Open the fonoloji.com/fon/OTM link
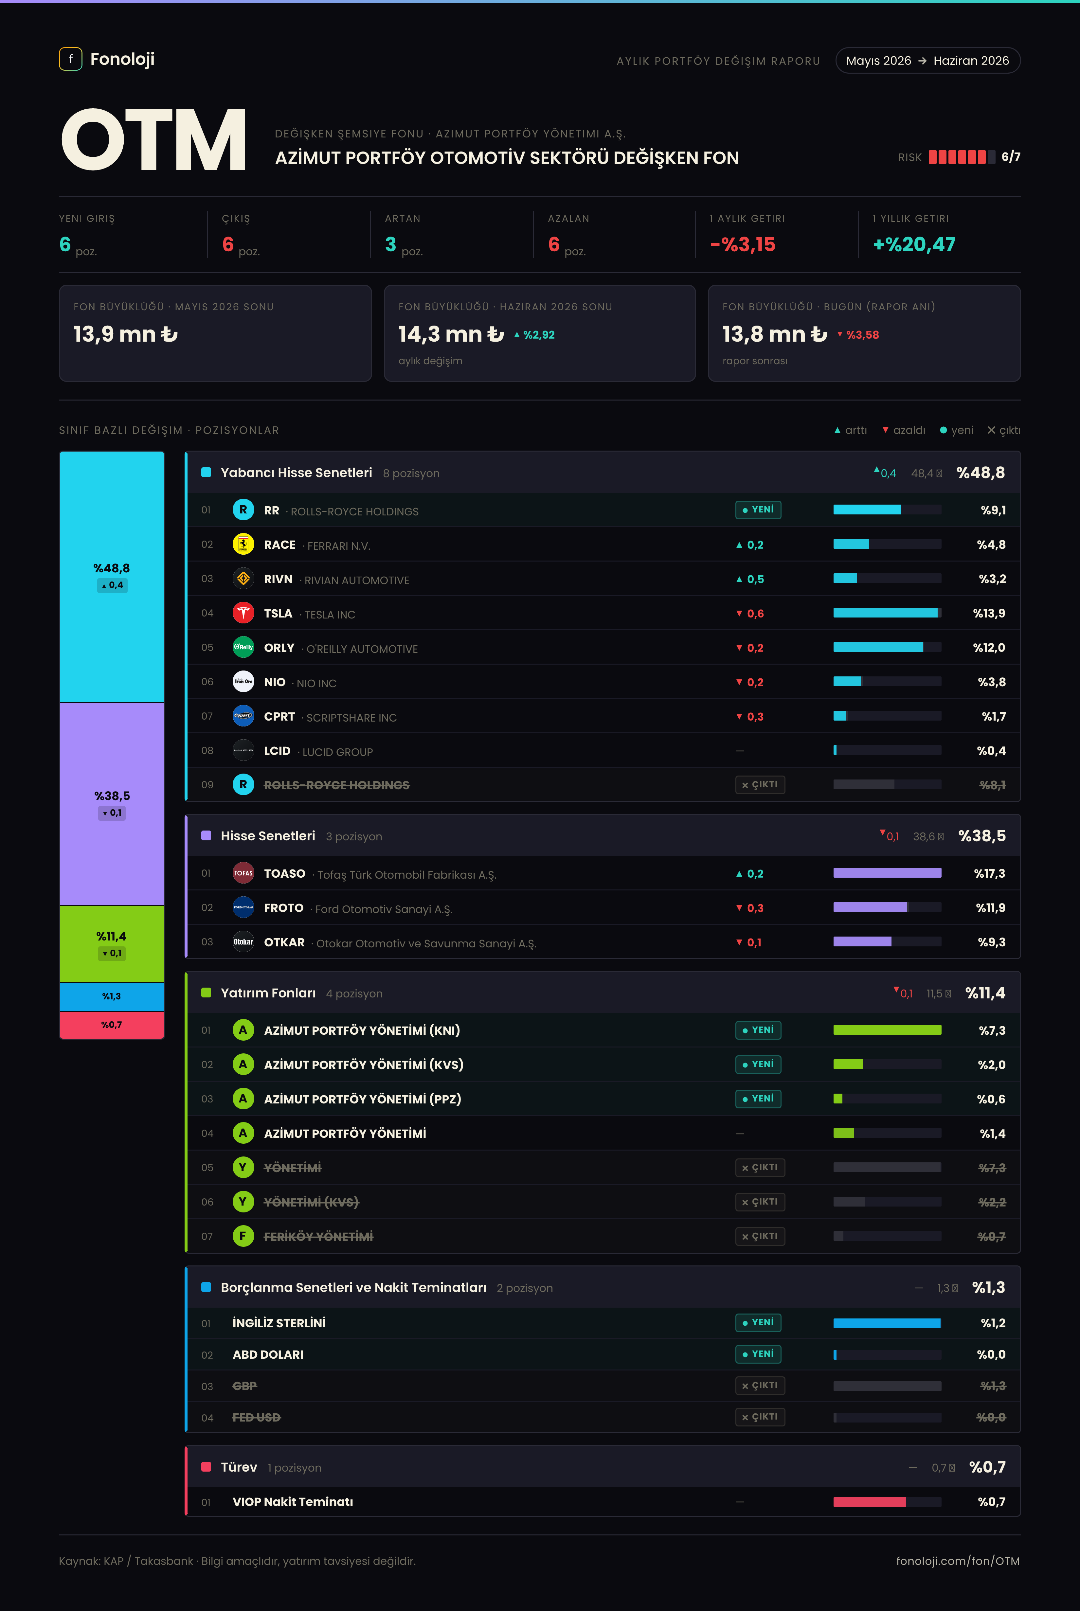 (958, 1561)
